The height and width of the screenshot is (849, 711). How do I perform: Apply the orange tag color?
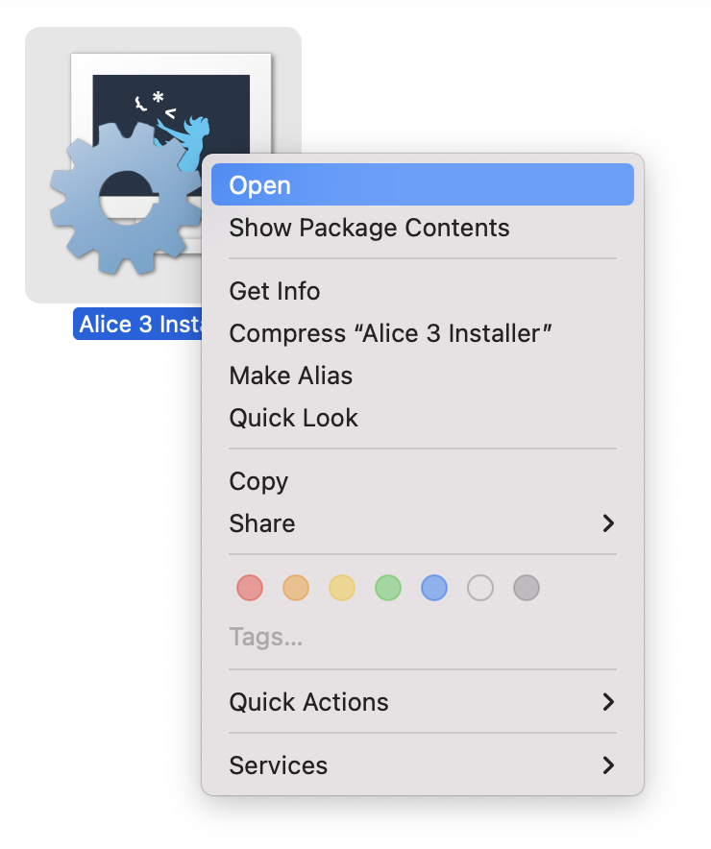point(296,588)
